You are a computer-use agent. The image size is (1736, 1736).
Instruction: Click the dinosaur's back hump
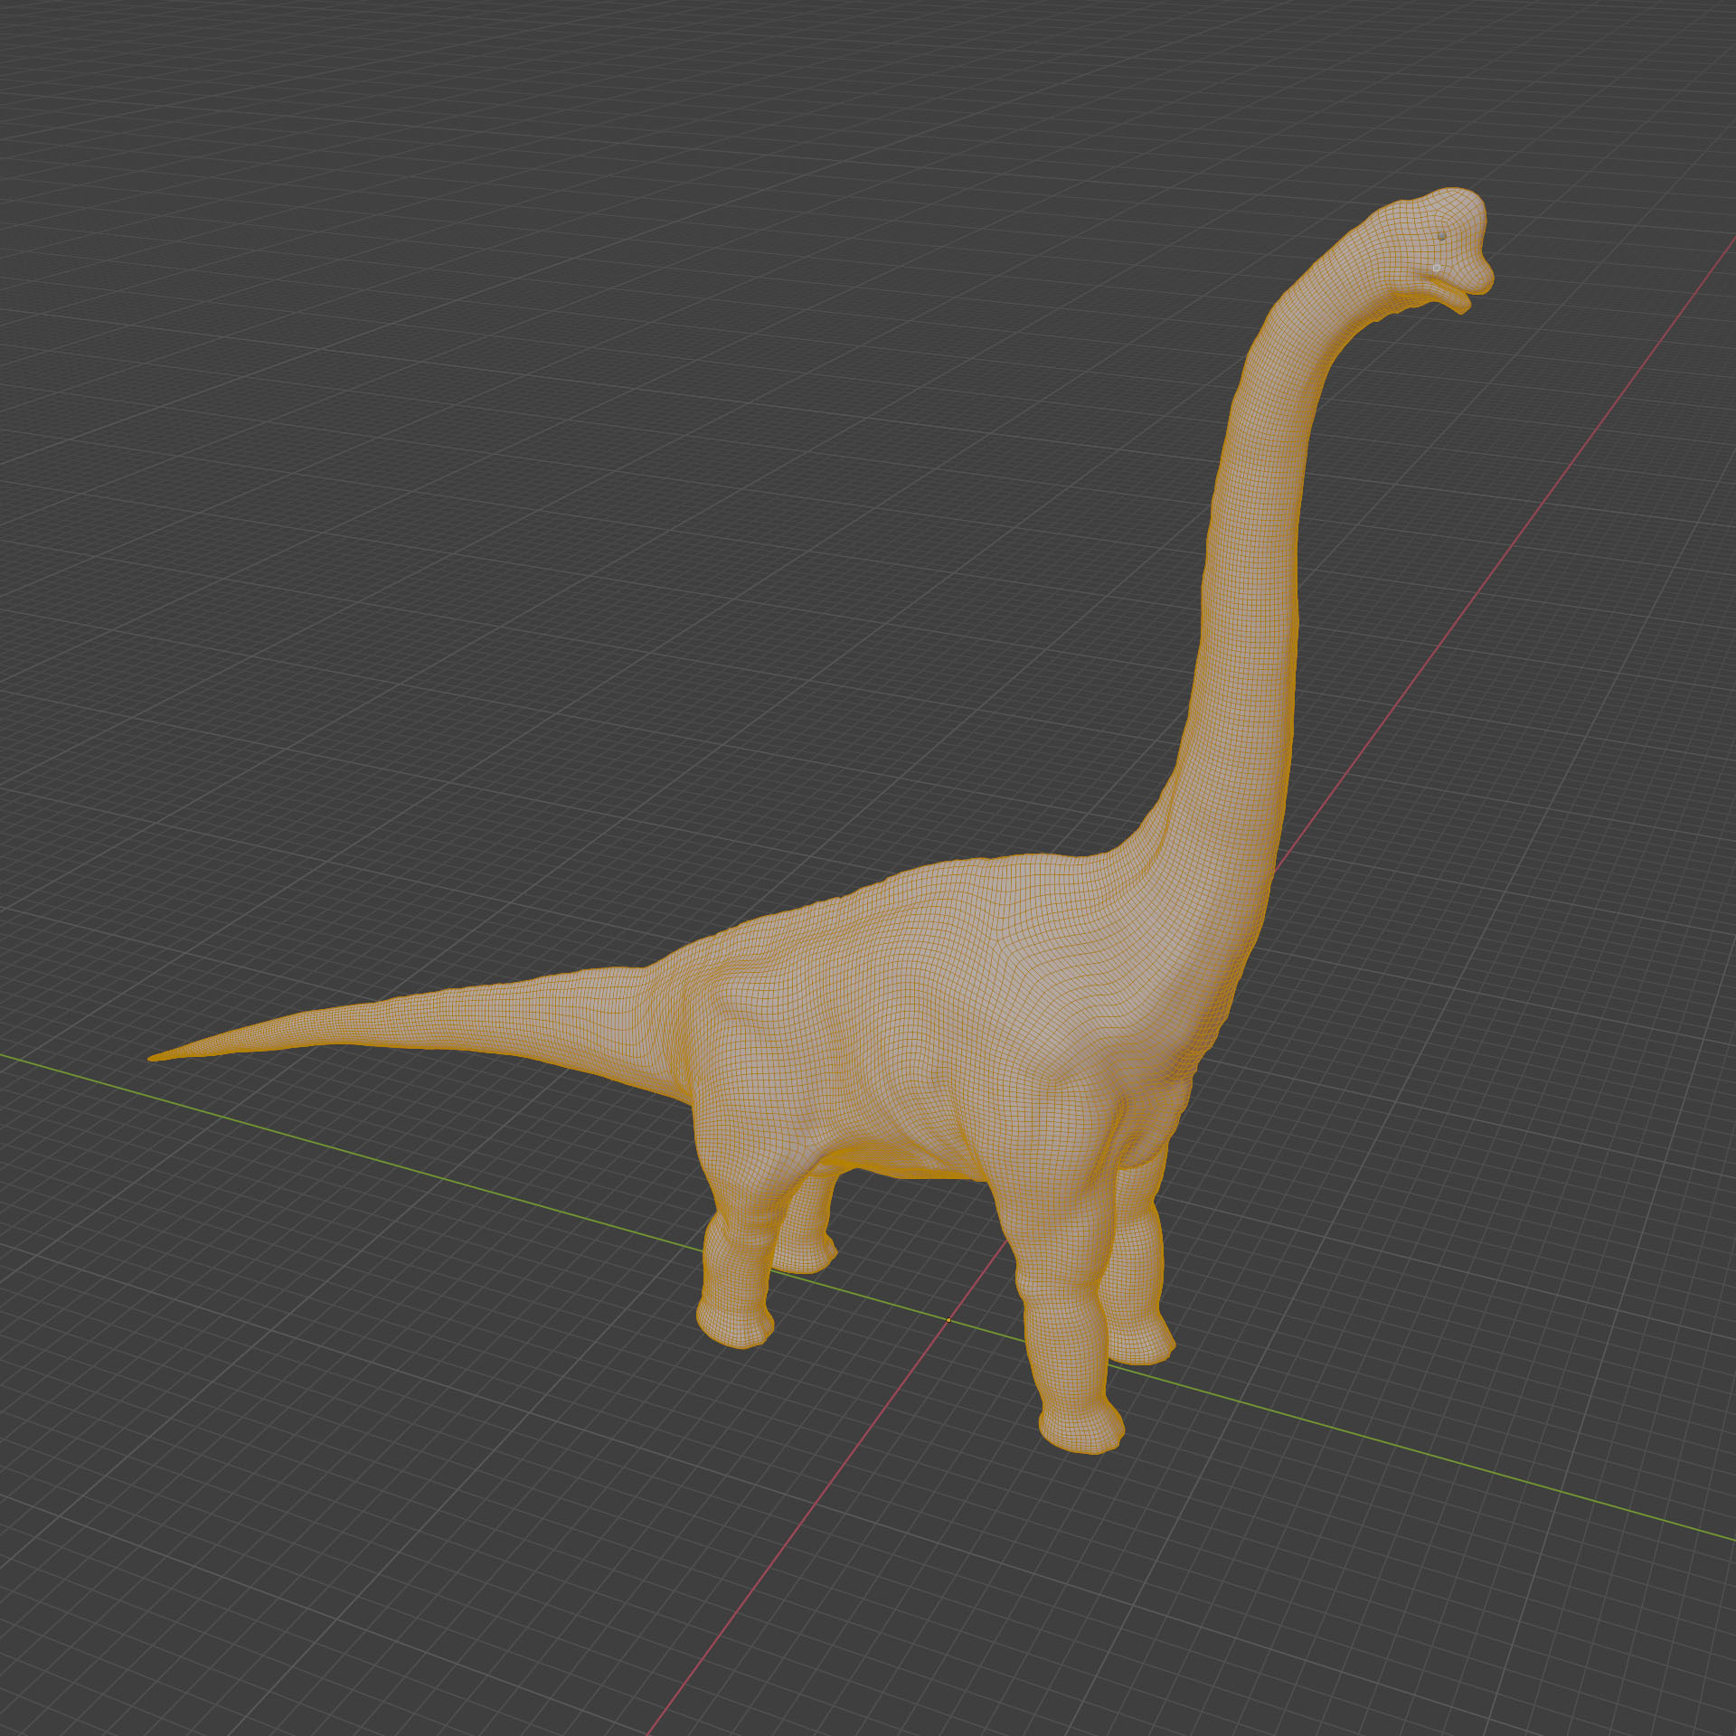(976, 877)
